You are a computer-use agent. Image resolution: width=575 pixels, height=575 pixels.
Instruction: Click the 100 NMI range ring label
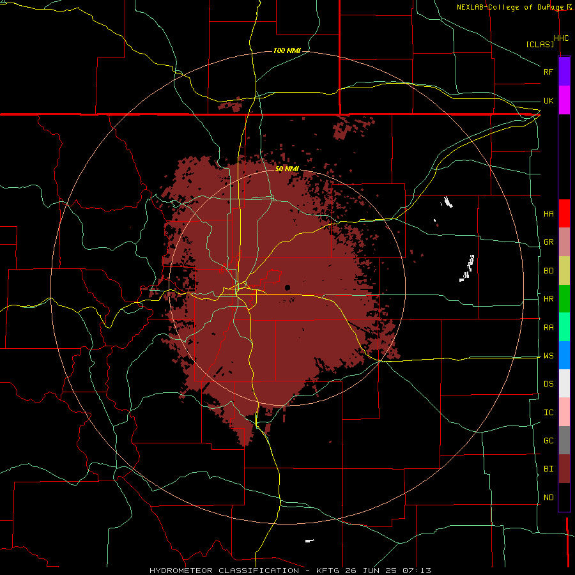(287, 50)
